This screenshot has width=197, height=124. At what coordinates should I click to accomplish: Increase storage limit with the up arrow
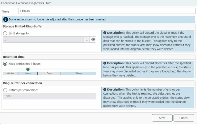pos(86,38)
